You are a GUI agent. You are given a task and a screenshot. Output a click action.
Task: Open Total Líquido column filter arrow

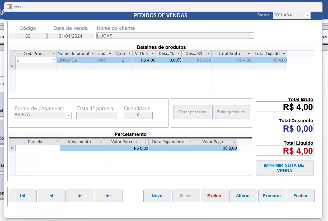click(x=284, y=54)
